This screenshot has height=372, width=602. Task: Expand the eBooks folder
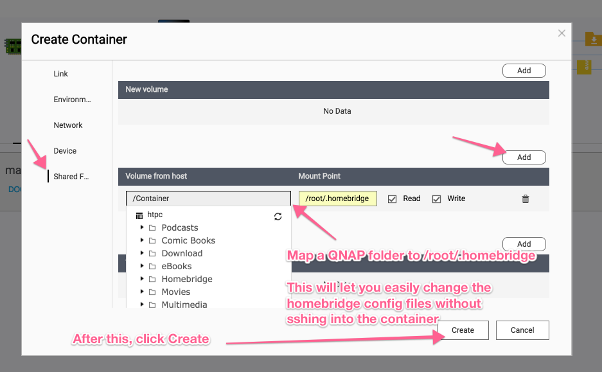[142, 265]
